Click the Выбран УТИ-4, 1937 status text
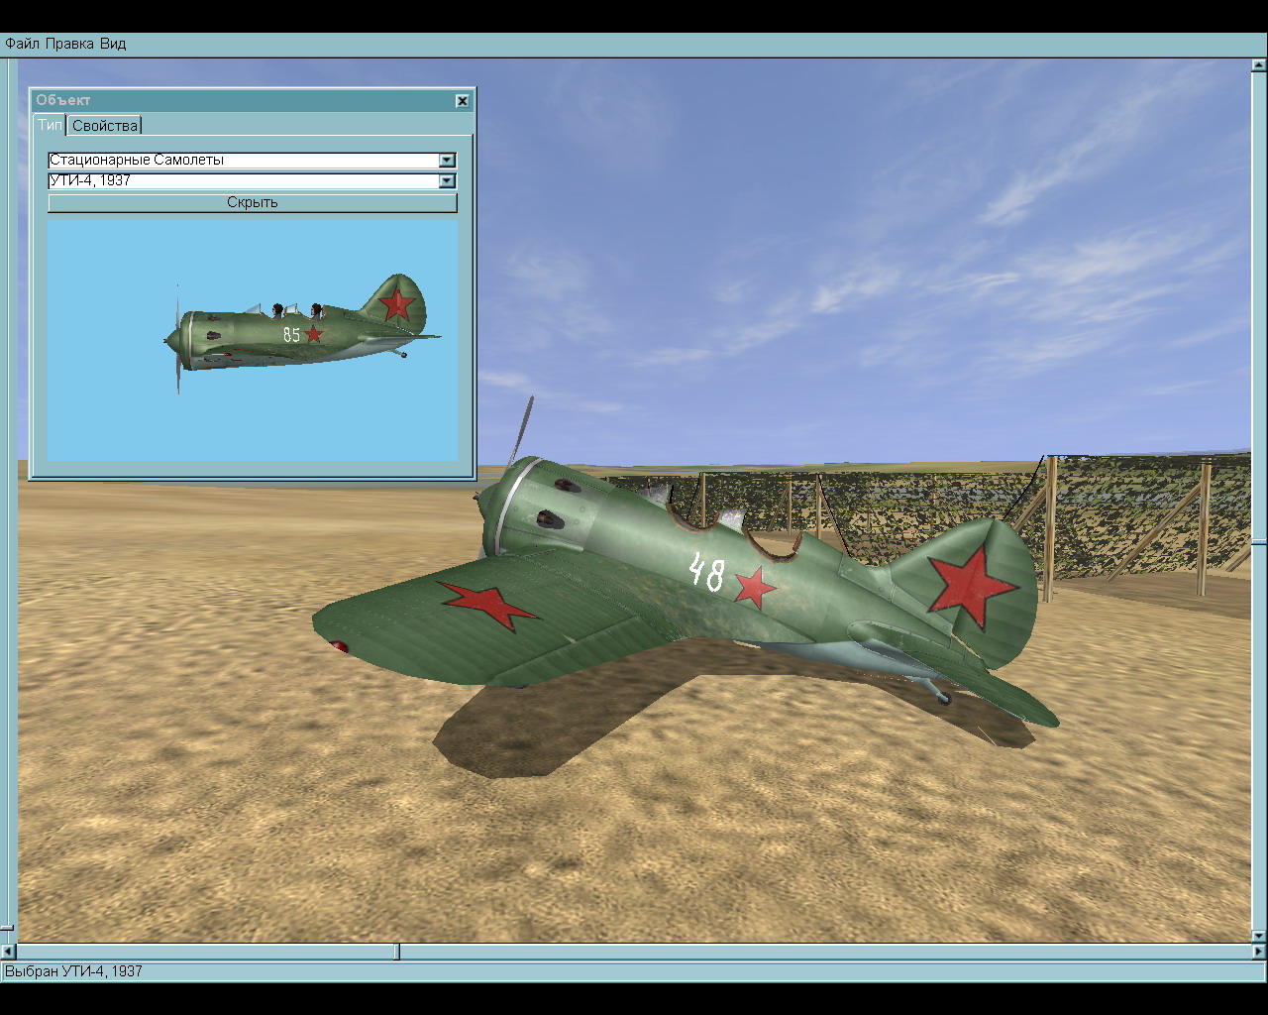 tap(73, 972)
